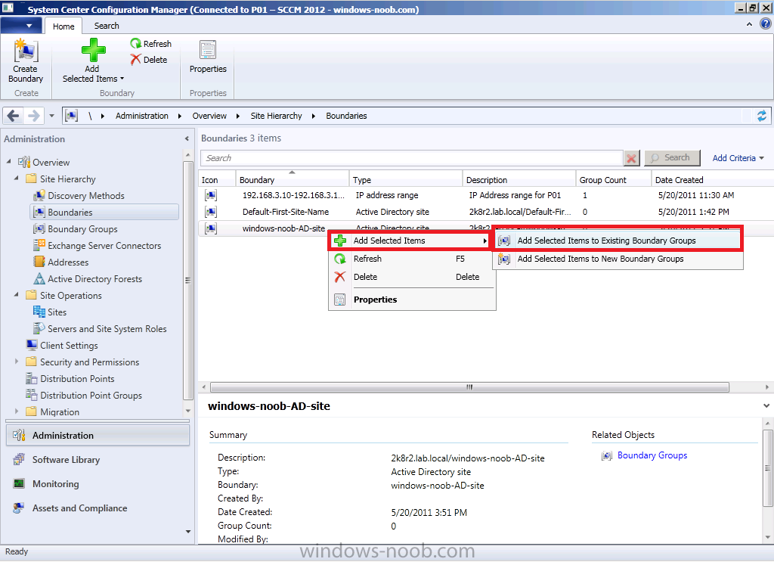Switch to the Search ribbon tab

107,26
